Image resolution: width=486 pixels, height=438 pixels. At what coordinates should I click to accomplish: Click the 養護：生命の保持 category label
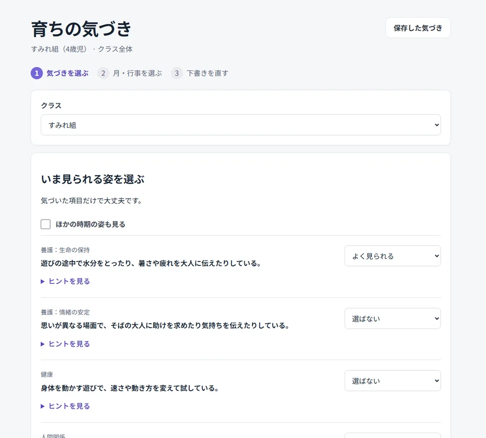(66, 250)
